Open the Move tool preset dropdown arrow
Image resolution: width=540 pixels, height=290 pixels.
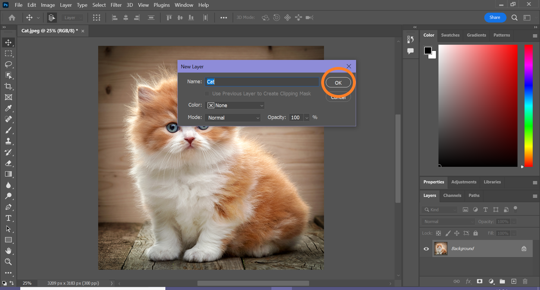pyautogui.click(x=38, y=18)
